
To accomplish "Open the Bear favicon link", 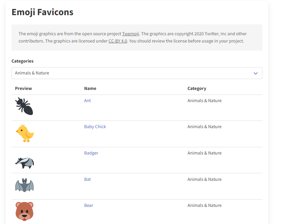I will (x=89, y=205).
